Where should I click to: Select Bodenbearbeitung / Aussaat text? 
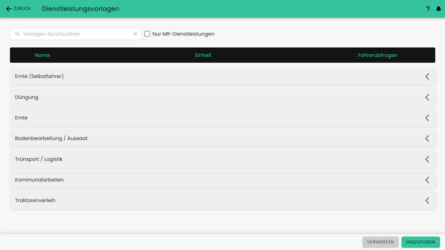click(51, 138)
